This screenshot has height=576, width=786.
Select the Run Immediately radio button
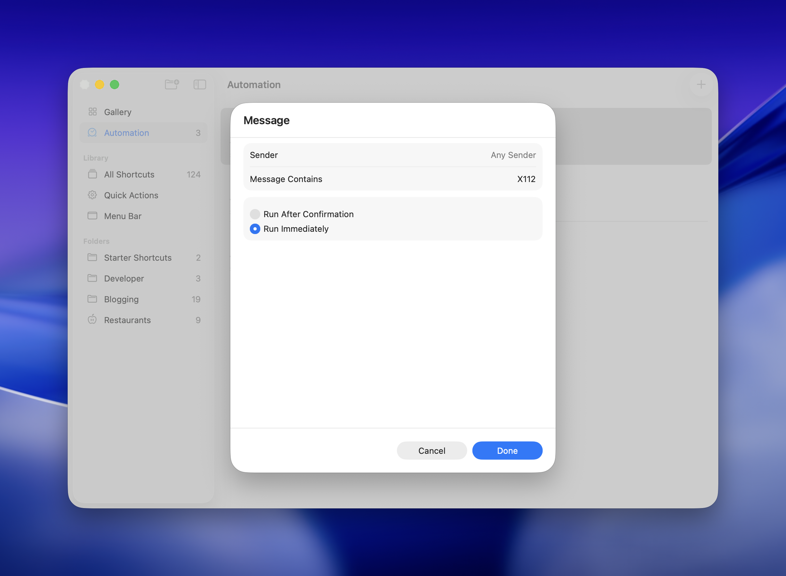pyautogui.click(x=255, y=229)
